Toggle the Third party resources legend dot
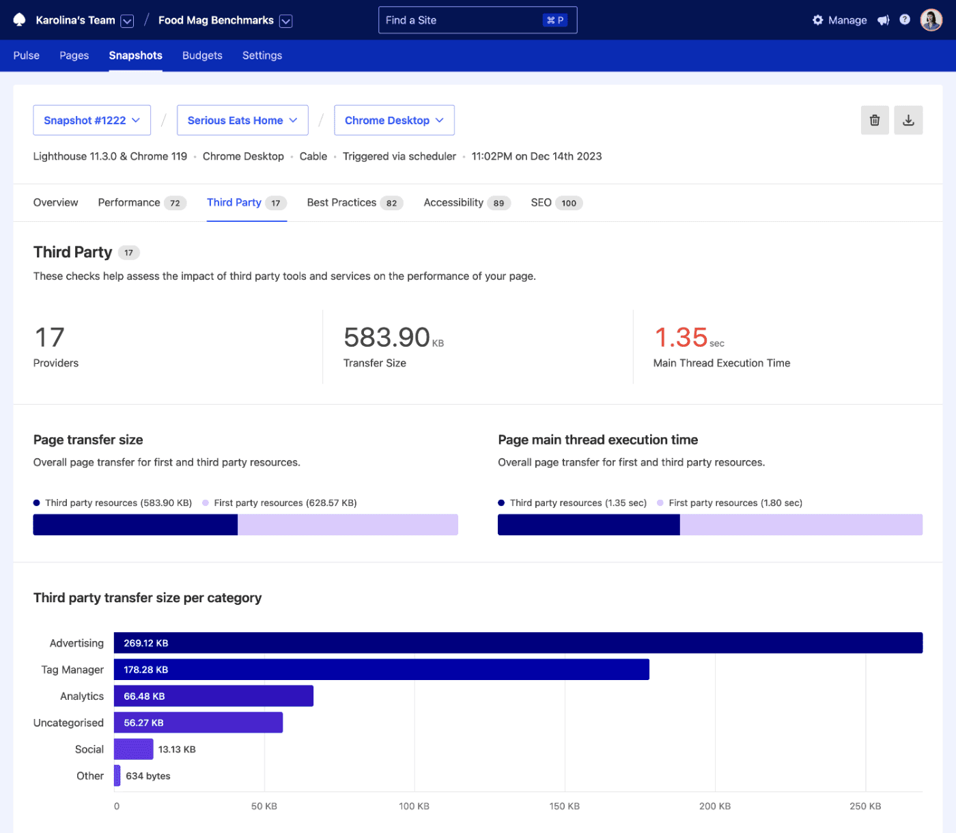Screen dimensions: 956x833 36,503
